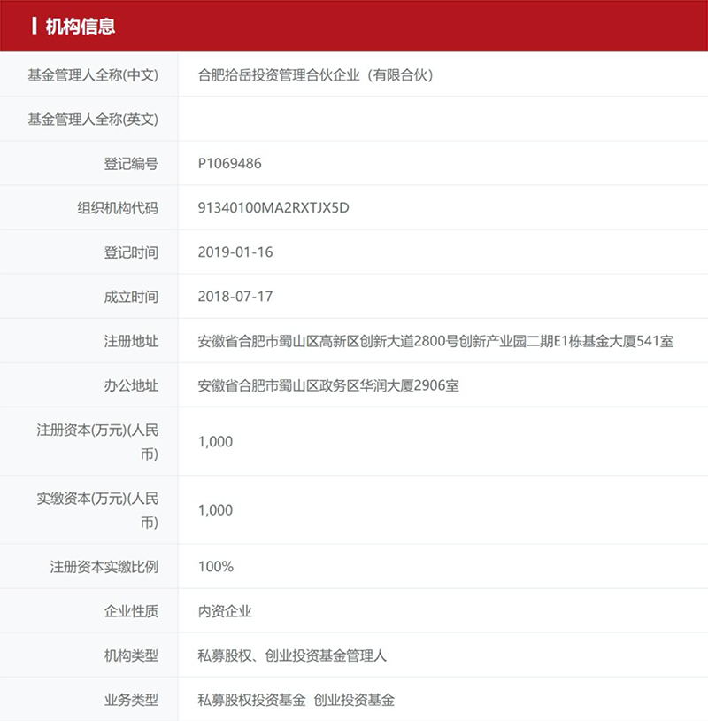Viewport: 708px width, 721px height.
Task: Select the 100% value
Action: tap(215, 567)
